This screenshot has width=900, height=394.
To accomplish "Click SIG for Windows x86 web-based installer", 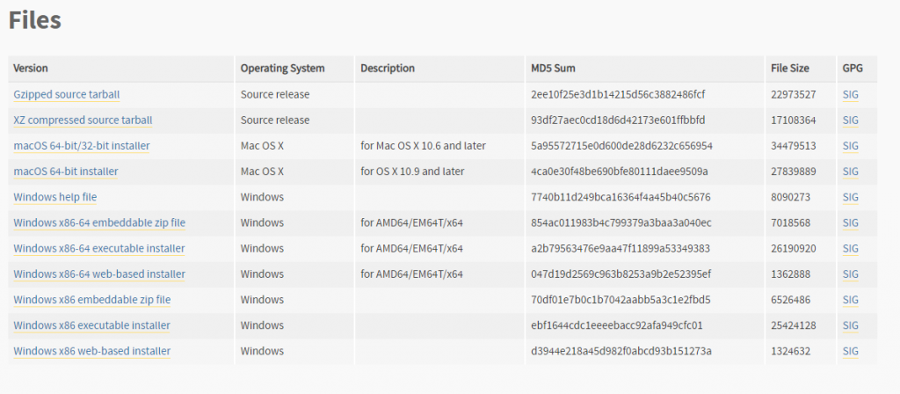I will (851, 351).
